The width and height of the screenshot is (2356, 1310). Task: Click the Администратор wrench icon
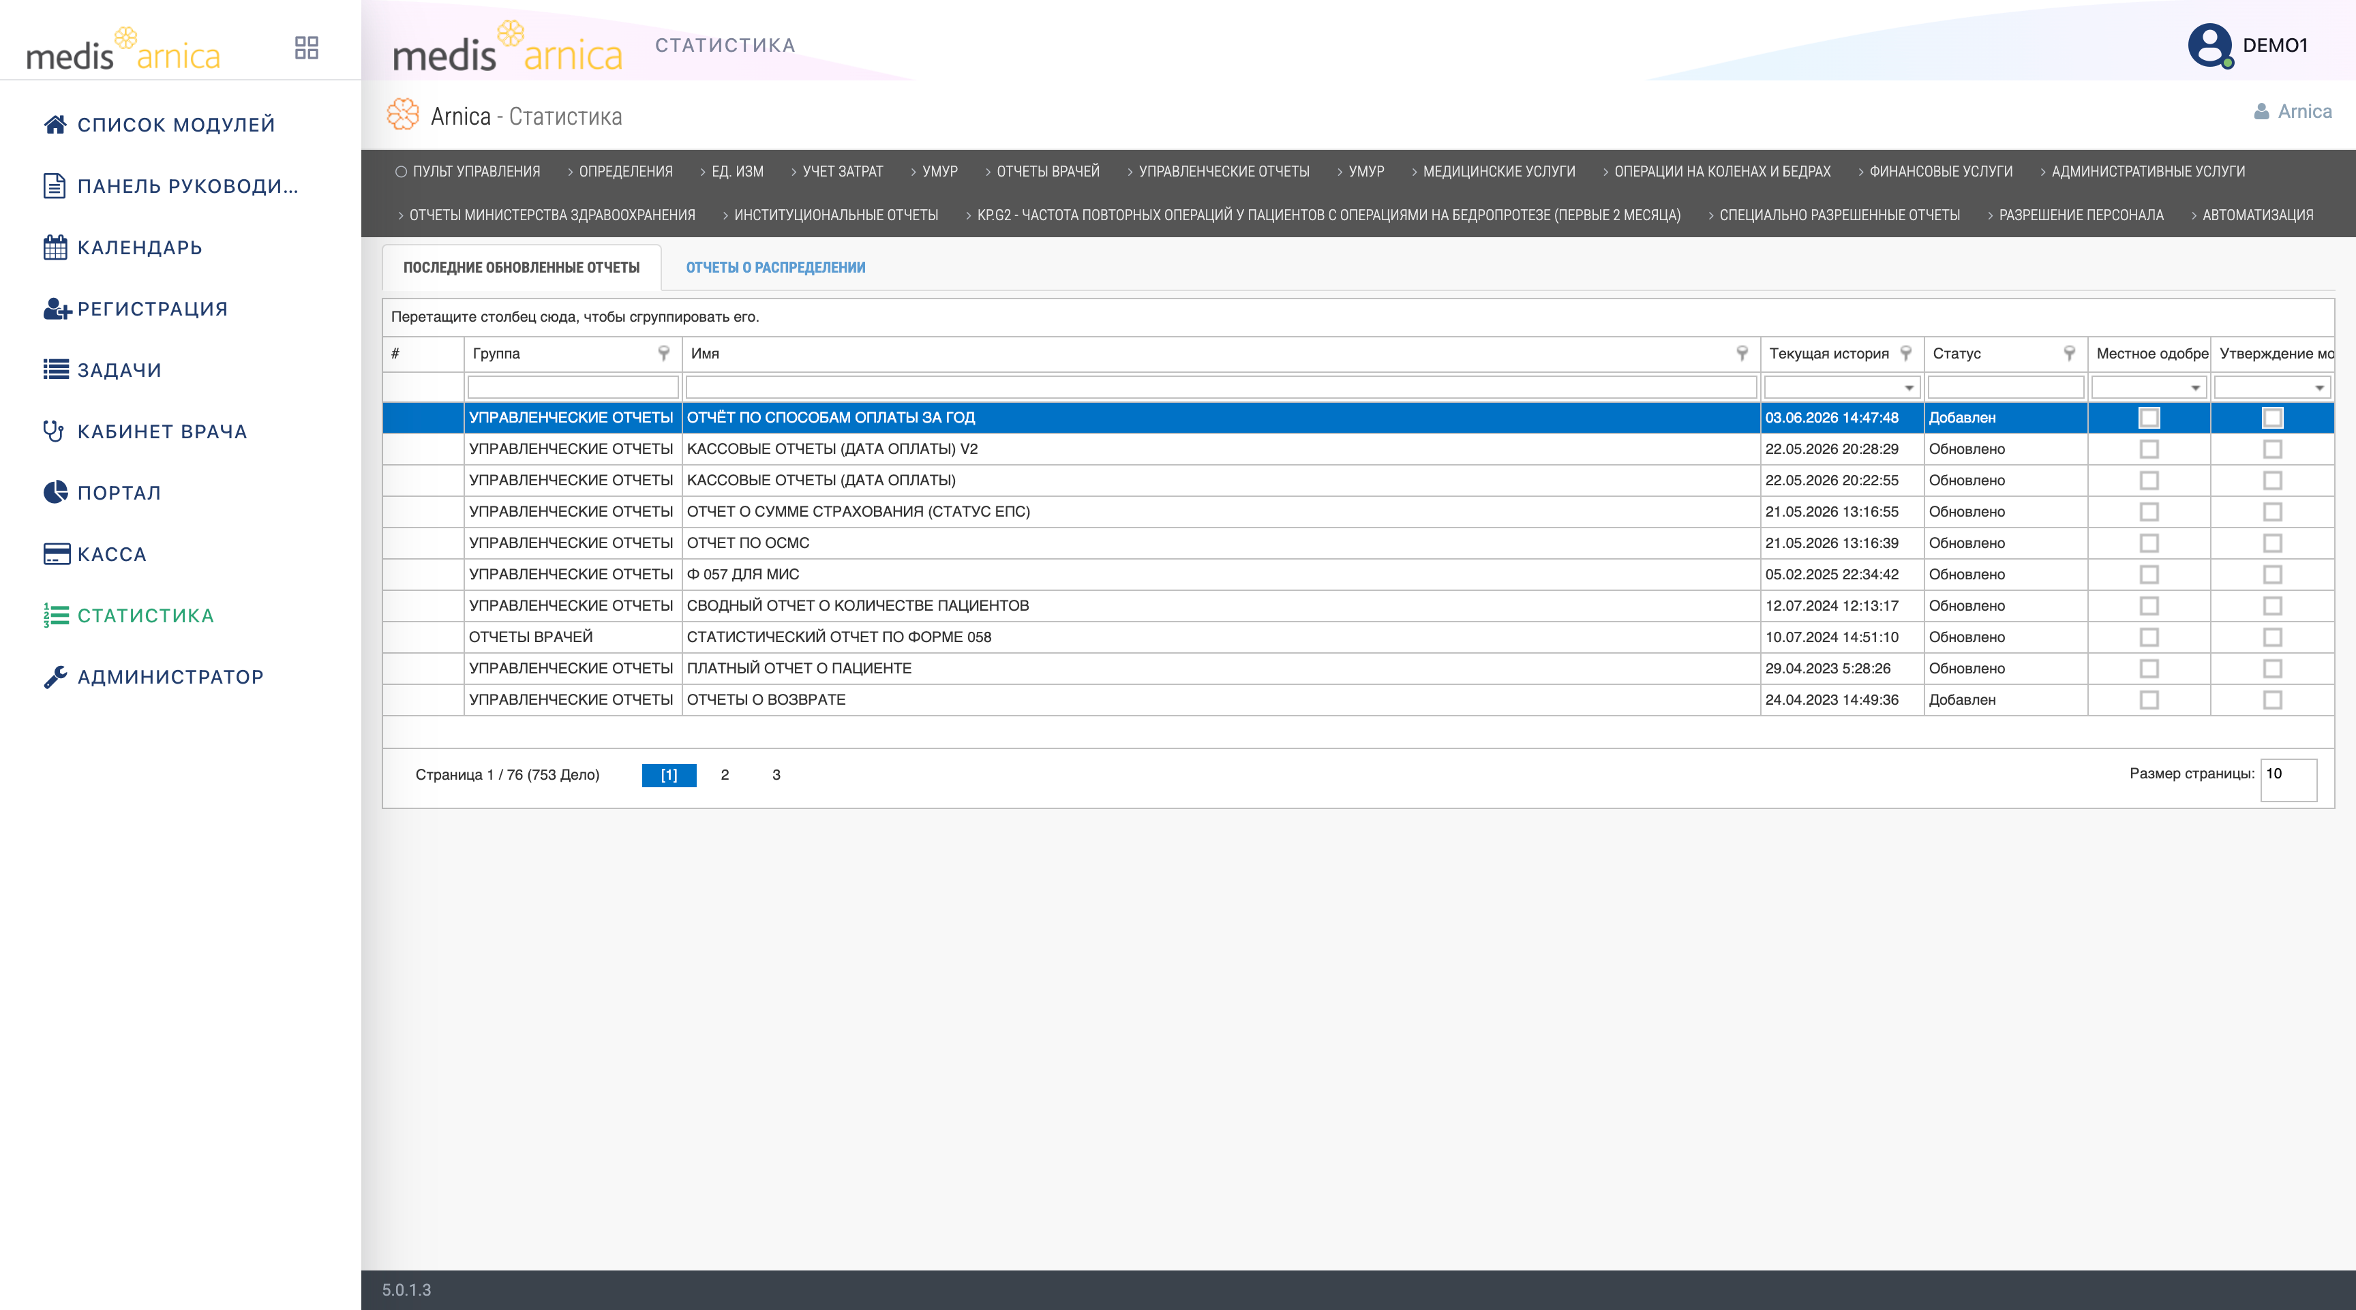point(55,677)
